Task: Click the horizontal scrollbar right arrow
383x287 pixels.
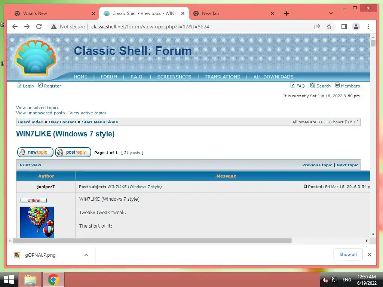Action: pos(367,241)
